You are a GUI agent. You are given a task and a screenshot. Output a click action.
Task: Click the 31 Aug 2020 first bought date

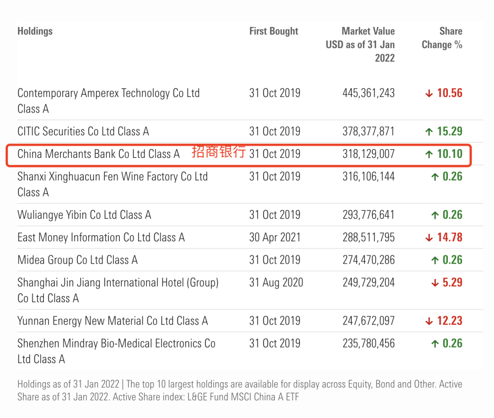[276, 283]
